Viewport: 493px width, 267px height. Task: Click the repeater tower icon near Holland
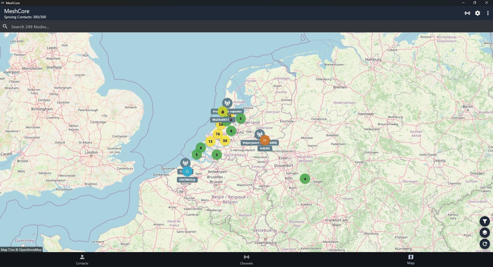[x=227, y=103]
